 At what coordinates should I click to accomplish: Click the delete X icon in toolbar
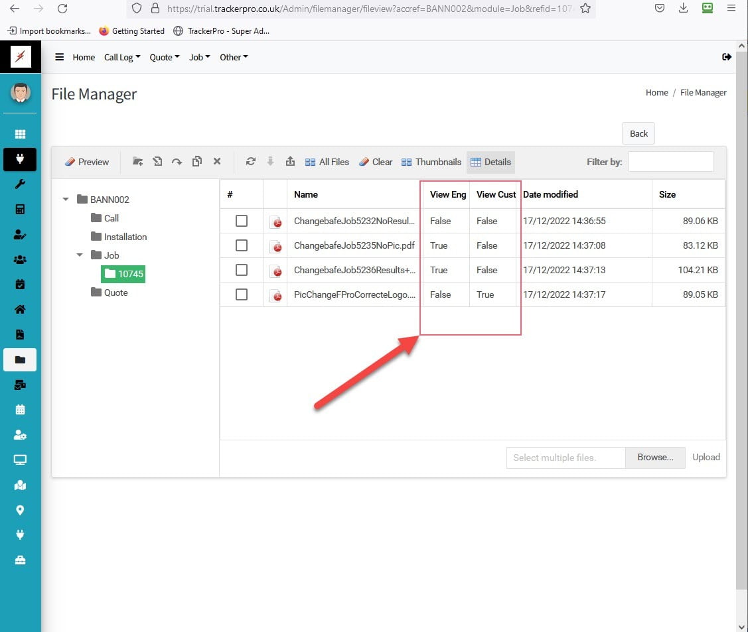pos(216,161)
